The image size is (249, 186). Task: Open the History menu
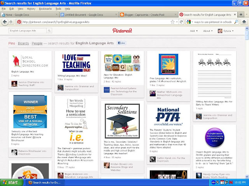pyautogui.click(x=31, y=9)
